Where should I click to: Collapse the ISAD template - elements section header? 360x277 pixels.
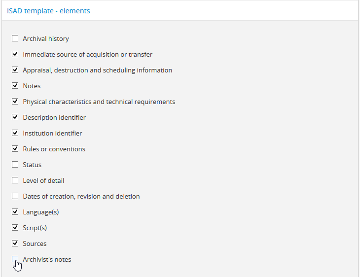(x=48, y=10)
